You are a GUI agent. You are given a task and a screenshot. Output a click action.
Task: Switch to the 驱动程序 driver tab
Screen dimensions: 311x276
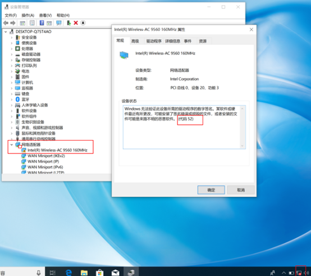pyautogui.click(x=154, y=41)
